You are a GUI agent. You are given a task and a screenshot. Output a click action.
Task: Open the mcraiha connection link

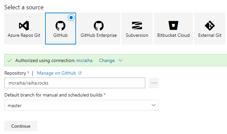84,60
